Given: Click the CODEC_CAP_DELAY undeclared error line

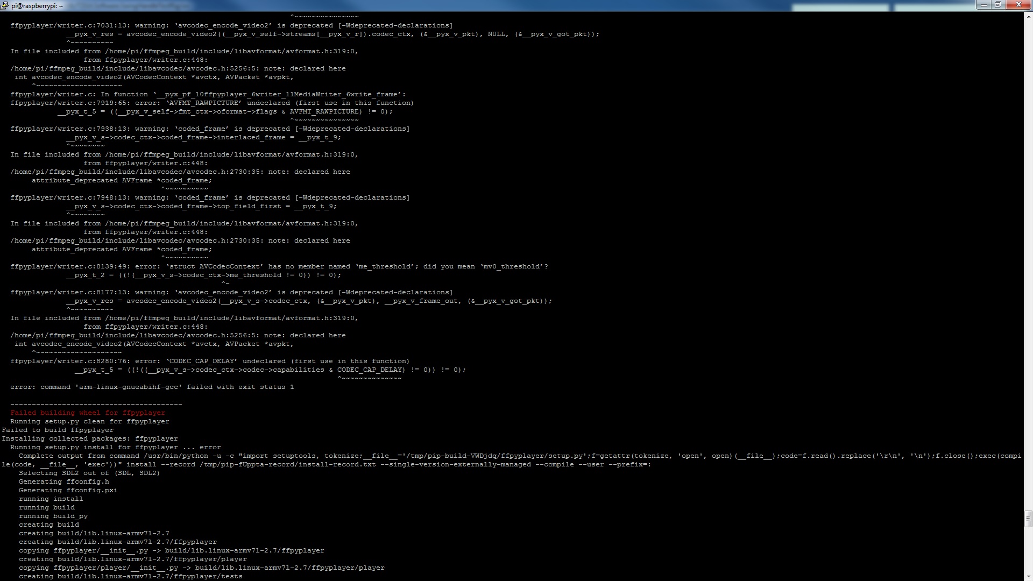Looking at the screenshot, I should click(x=210, y=361).
